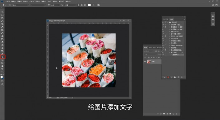Change screen mode from toolbar bottom
The width and height of the screenshot is (220, 120).
coord(2,84)
